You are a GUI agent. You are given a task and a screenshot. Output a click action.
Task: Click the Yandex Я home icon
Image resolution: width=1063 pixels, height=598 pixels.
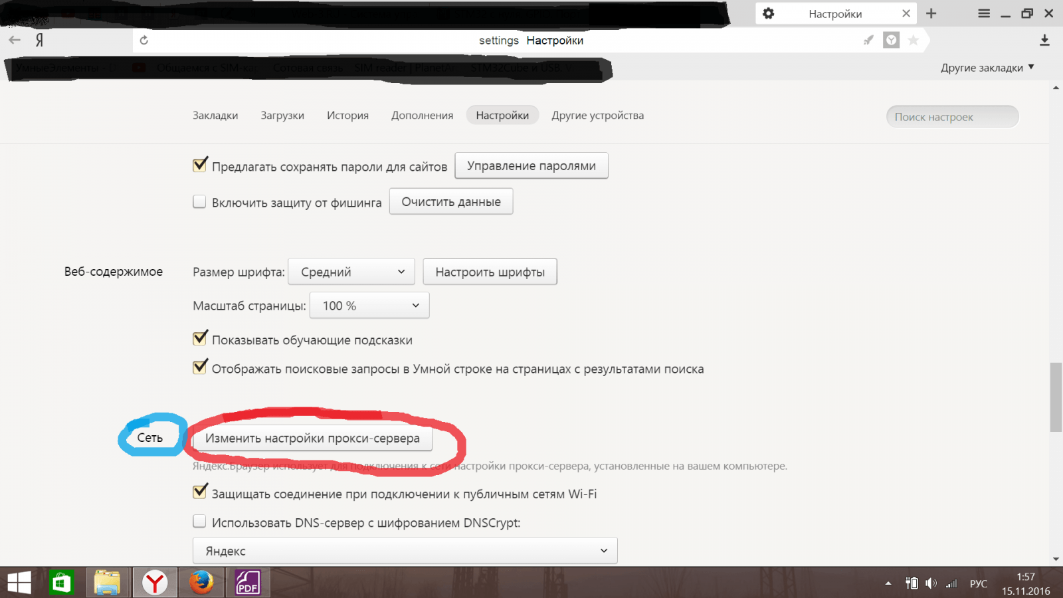pos(40,41)
